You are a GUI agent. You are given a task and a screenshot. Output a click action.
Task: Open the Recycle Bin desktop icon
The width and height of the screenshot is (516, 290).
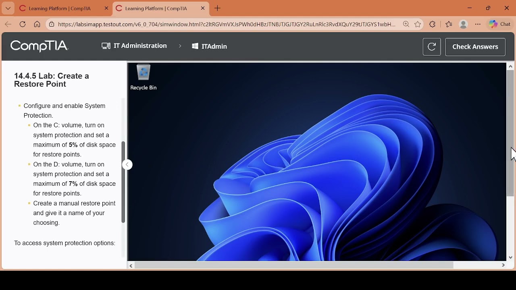pyautogui.click(x=144, y=77)
